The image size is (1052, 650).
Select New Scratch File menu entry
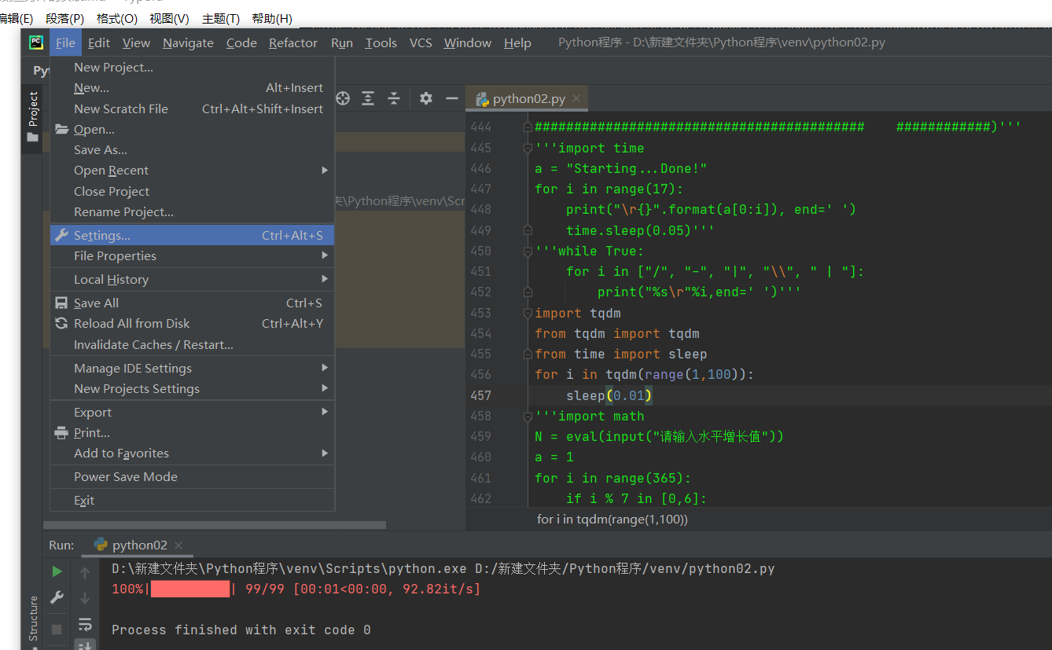point(193,108)
